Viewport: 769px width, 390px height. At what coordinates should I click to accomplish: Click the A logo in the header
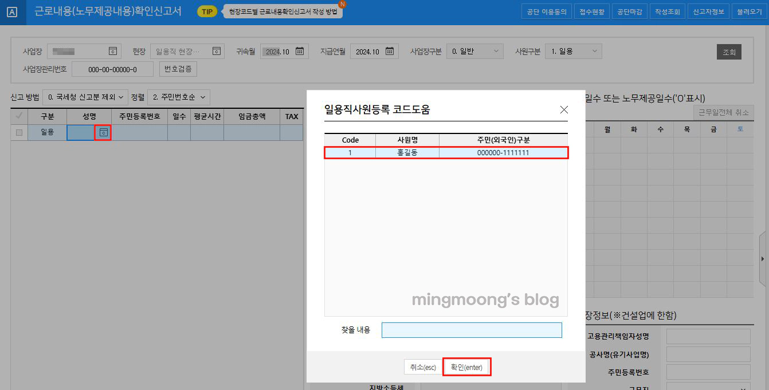pyautogui.click(x=13, y=11)
